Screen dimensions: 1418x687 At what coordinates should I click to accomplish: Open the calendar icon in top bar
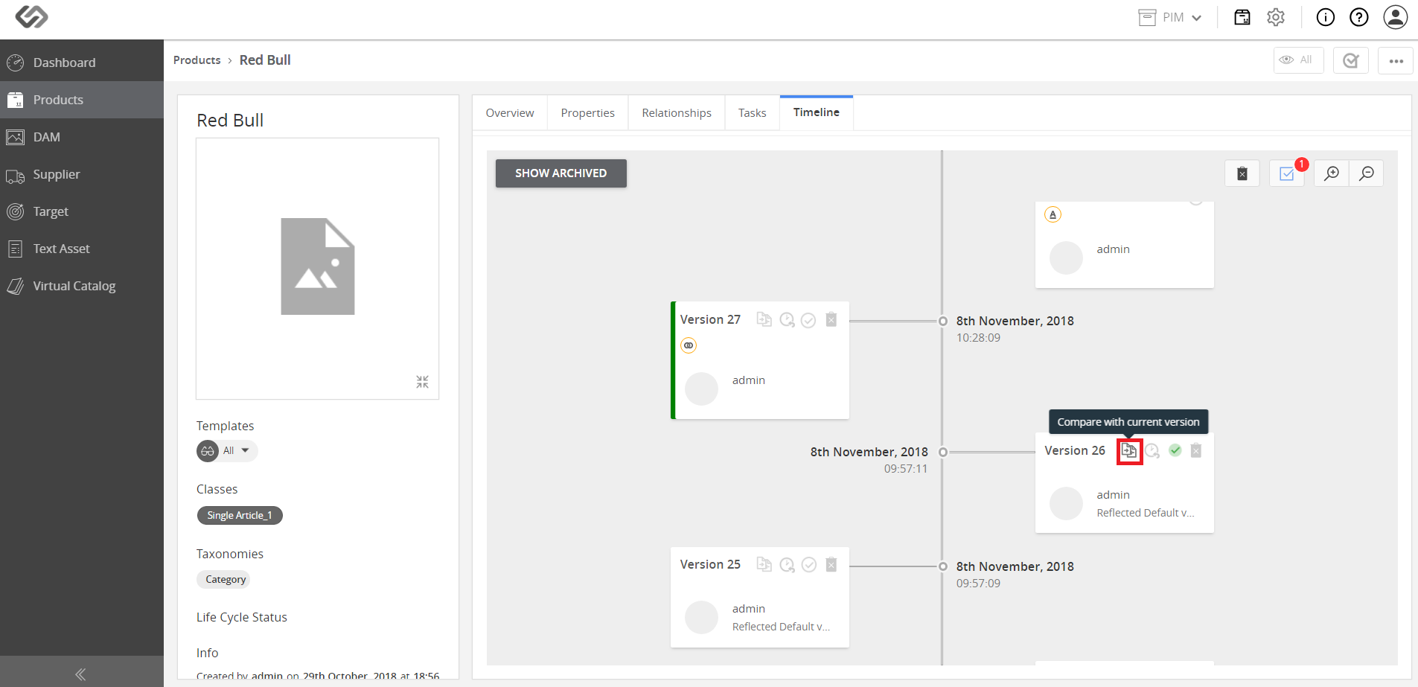1242,17
